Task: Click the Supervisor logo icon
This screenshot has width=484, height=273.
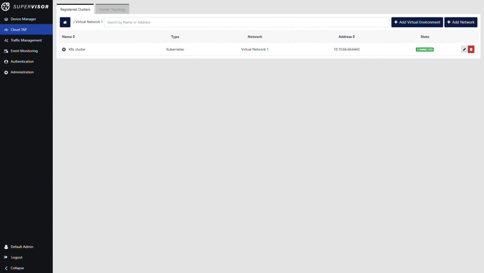Action: (6, 7)
